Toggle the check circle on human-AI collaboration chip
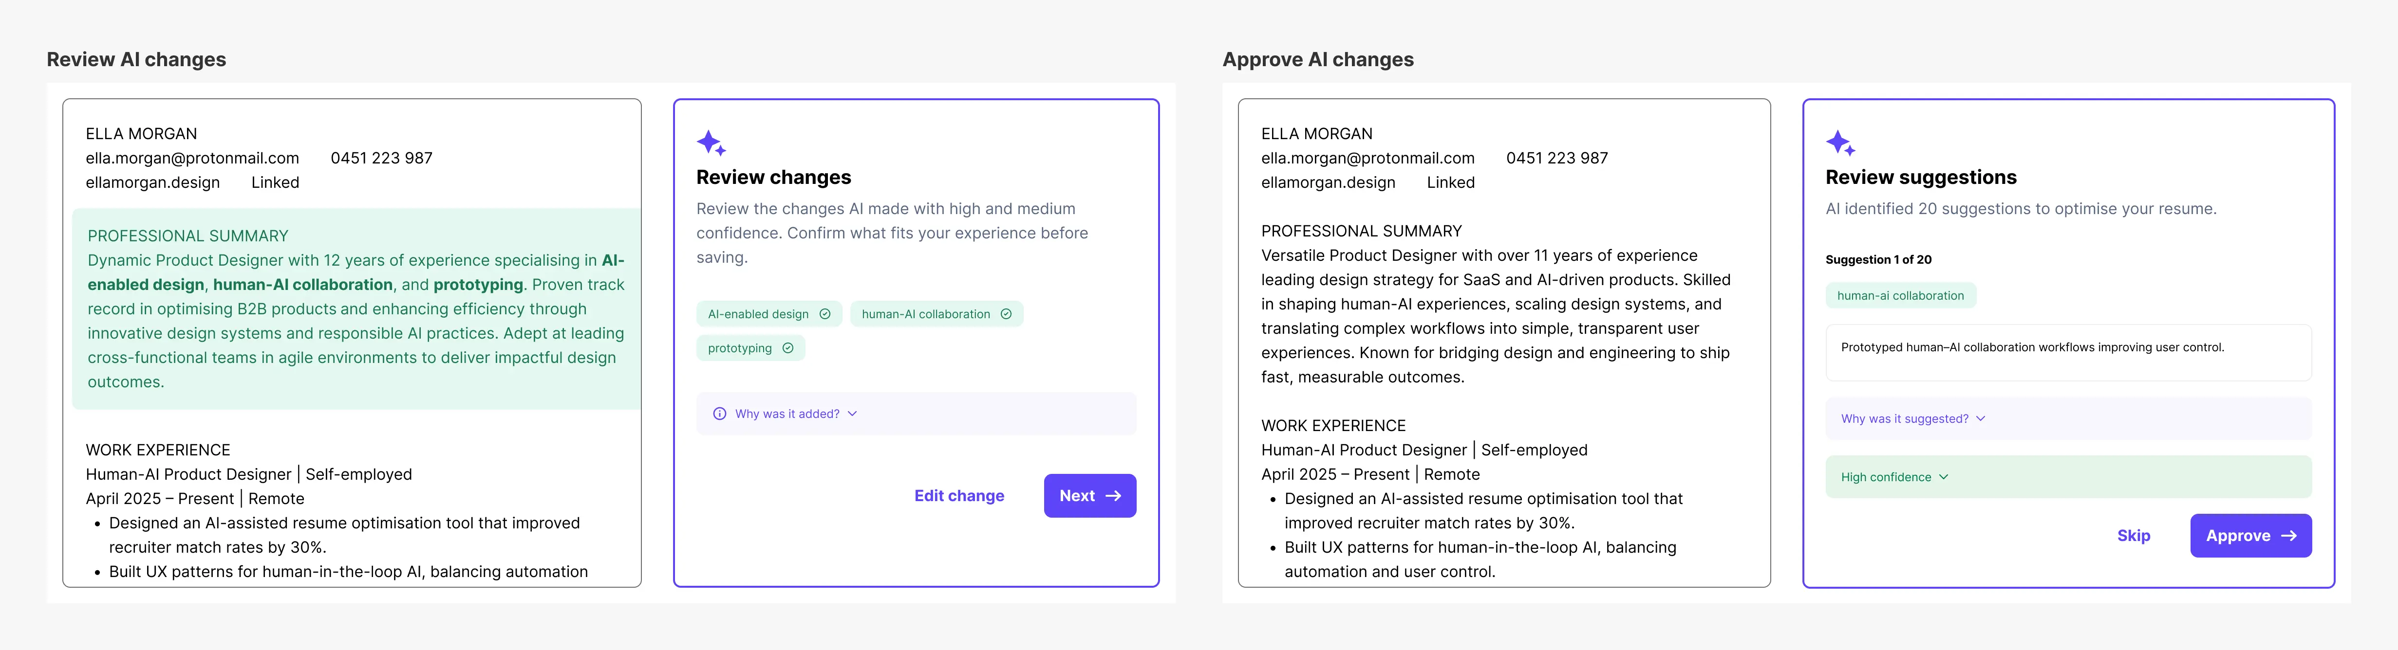This screenshot has width=2398, height=650. [x=1006, y=314]
